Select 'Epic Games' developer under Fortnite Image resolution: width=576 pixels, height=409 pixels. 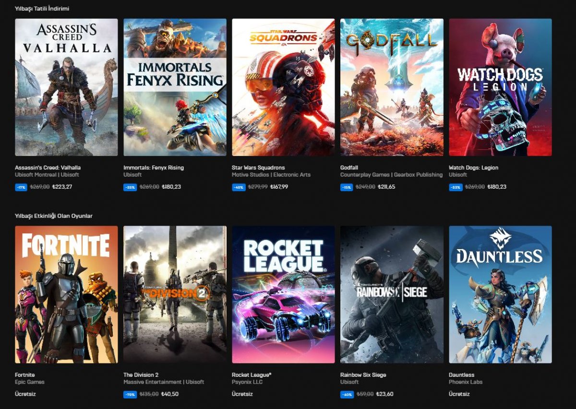click(30, 382)
